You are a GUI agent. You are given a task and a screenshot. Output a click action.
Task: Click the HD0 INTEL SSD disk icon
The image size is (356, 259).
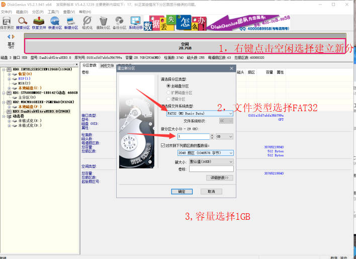tap(9, 69)
